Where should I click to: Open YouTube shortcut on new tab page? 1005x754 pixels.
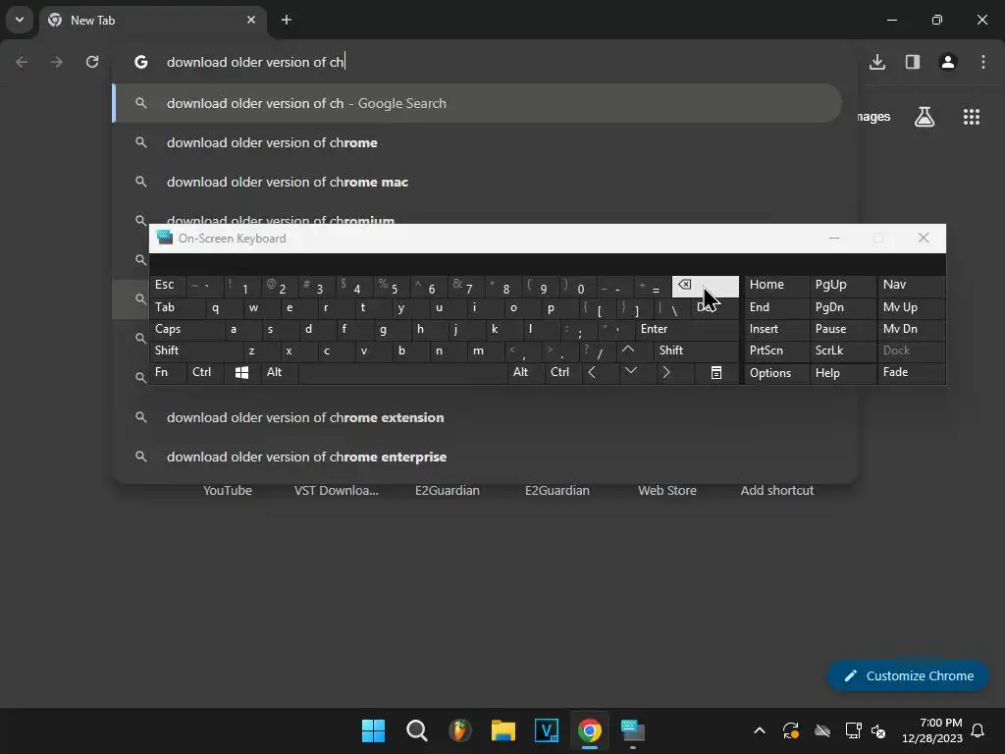(228, 491)
